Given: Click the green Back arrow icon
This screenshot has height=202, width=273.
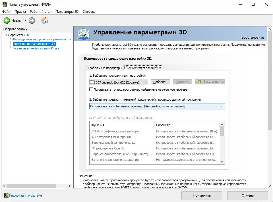Looking at the screenshot, I should [7, 20].
